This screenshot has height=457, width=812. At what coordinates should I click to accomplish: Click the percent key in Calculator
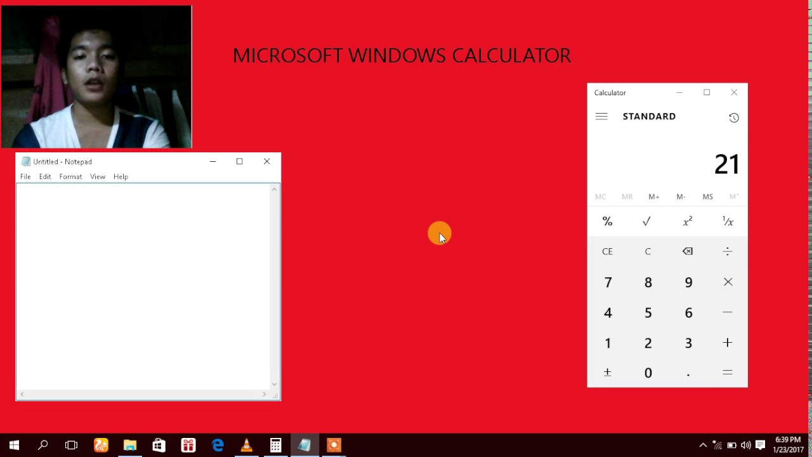point(608,222)
